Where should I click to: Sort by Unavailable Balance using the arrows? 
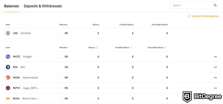point(166,47)
